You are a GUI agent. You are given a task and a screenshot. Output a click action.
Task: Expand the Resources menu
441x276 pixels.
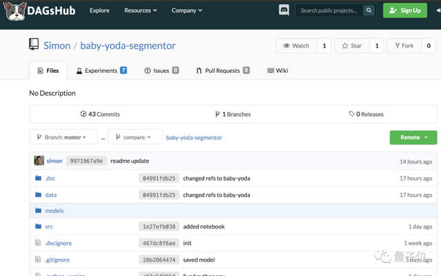(x=141, y=10)
